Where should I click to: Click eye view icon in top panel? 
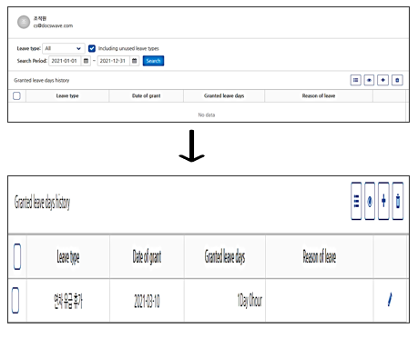369,80
